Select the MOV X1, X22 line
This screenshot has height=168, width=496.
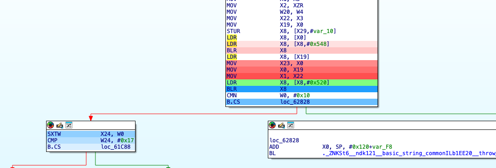point(301,76)
